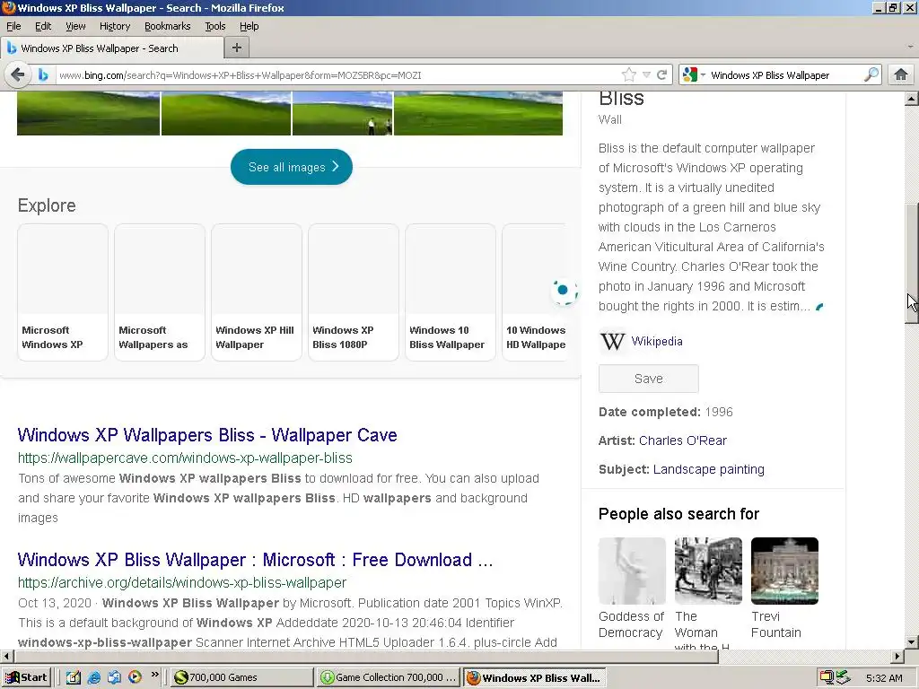Open The Woman with the H thumbnail
919x689 pixels.
click(708, 571)
